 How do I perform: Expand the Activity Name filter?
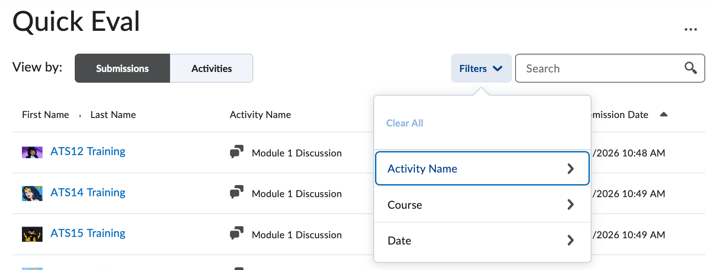(482, 169)
